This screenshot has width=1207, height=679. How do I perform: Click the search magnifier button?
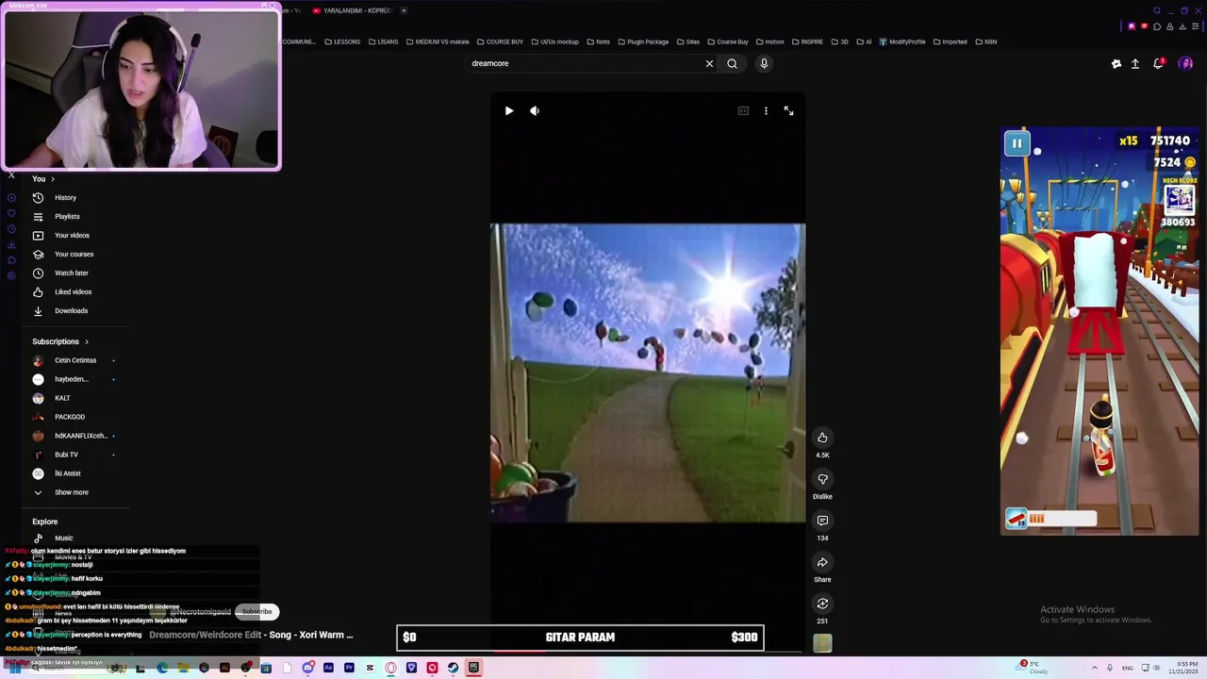732,63
